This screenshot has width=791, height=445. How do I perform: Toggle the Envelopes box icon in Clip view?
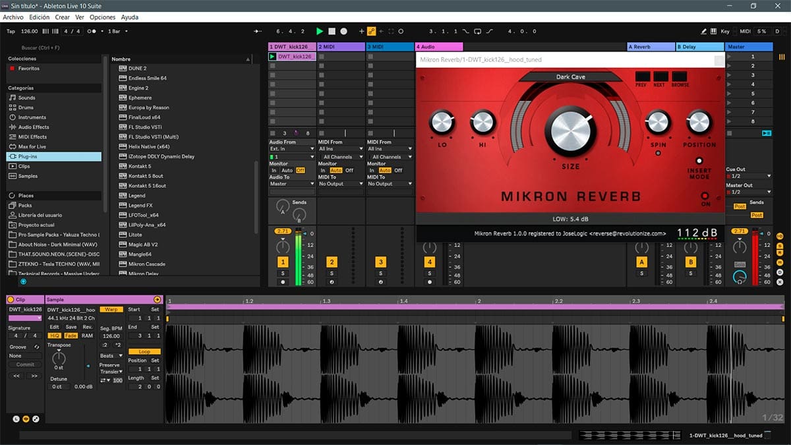(x=36, y=419)
